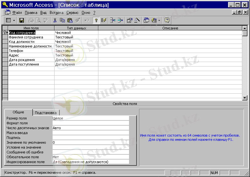Click the field grid scrollbar down arrow
250x177 pixels.
[x=245, y=98]
